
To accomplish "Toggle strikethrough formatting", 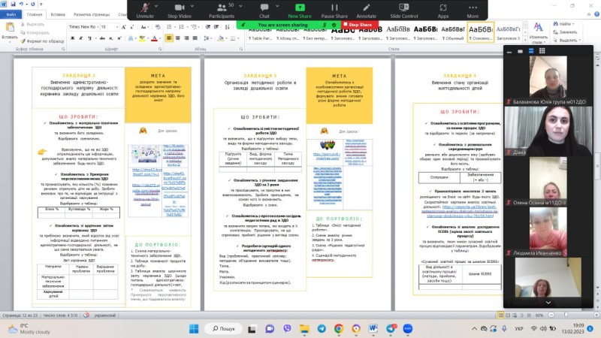I will (102, 38).
